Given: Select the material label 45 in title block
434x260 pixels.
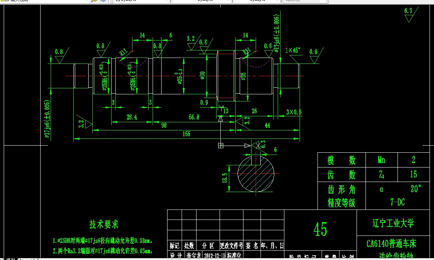Looking at the screenshot, I should pos(321,230).
